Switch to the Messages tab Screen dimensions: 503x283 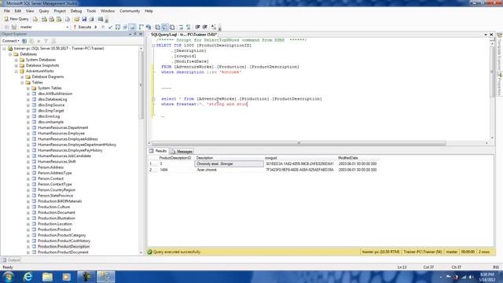[x=182, y=152]
